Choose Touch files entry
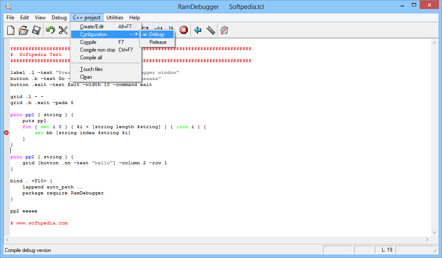 pos(106,69)
